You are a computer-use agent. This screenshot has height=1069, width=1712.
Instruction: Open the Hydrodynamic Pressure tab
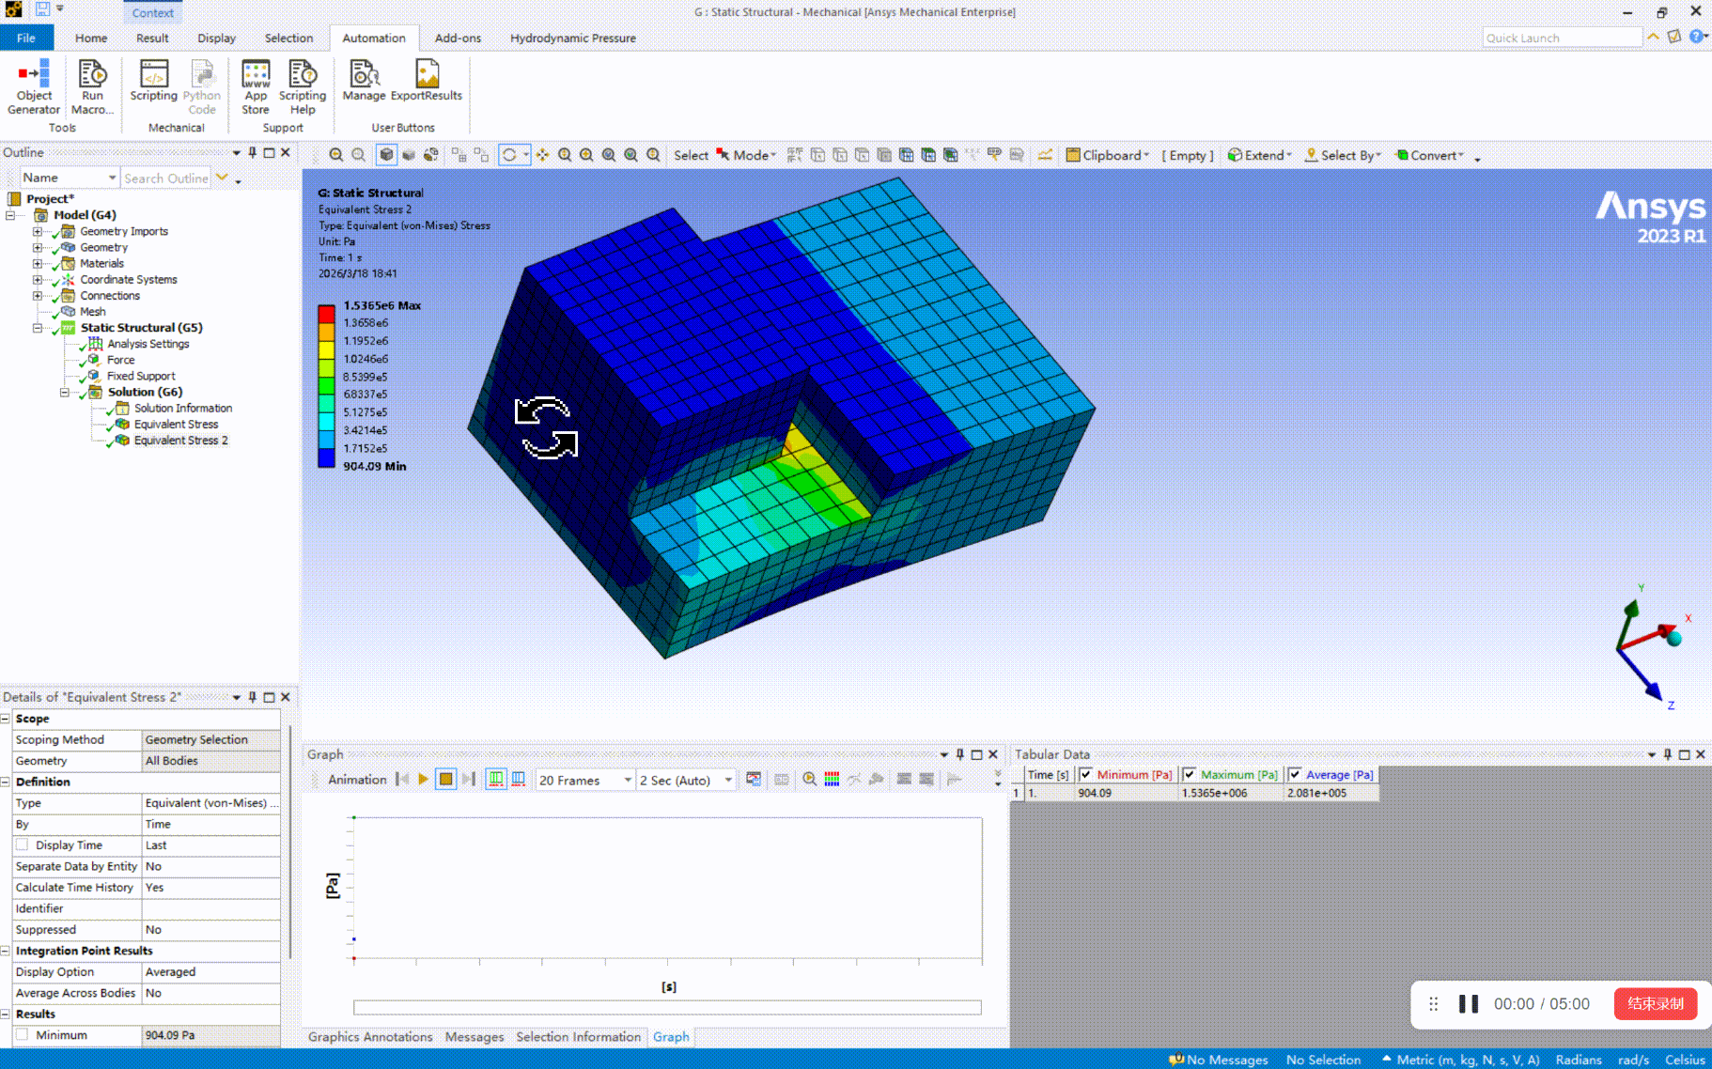click(x=573, y=38)
